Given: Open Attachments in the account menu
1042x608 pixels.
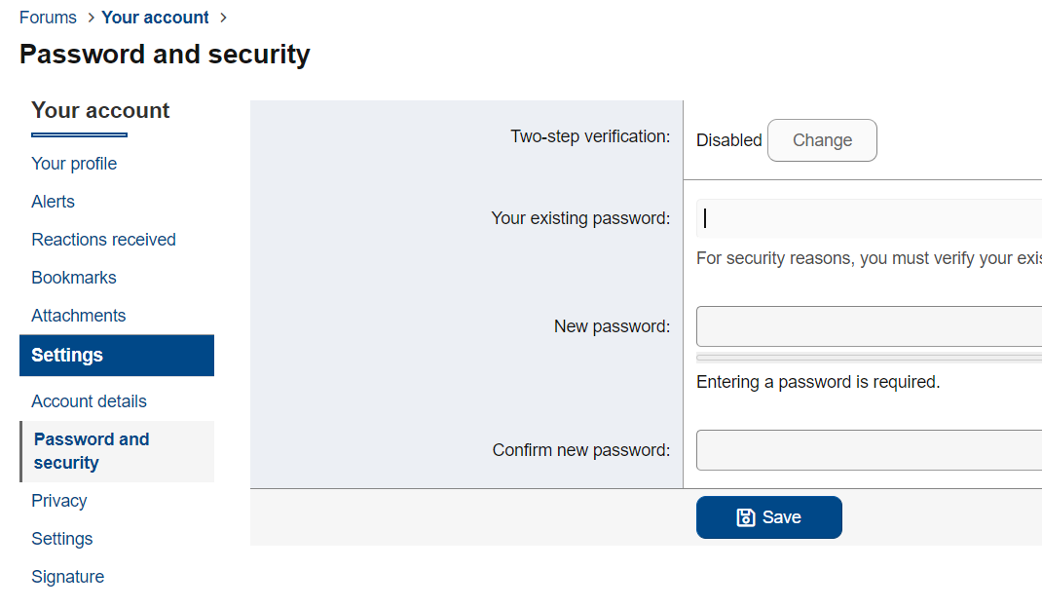Looking at the screenshot, I should [78, 316].
